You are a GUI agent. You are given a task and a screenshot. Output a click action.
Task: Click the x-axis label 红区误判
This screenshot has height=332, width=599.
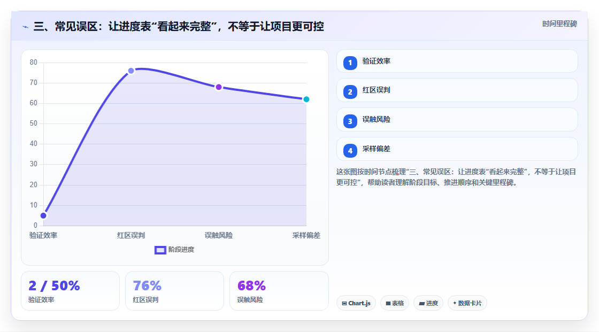(x=131, y=235)
